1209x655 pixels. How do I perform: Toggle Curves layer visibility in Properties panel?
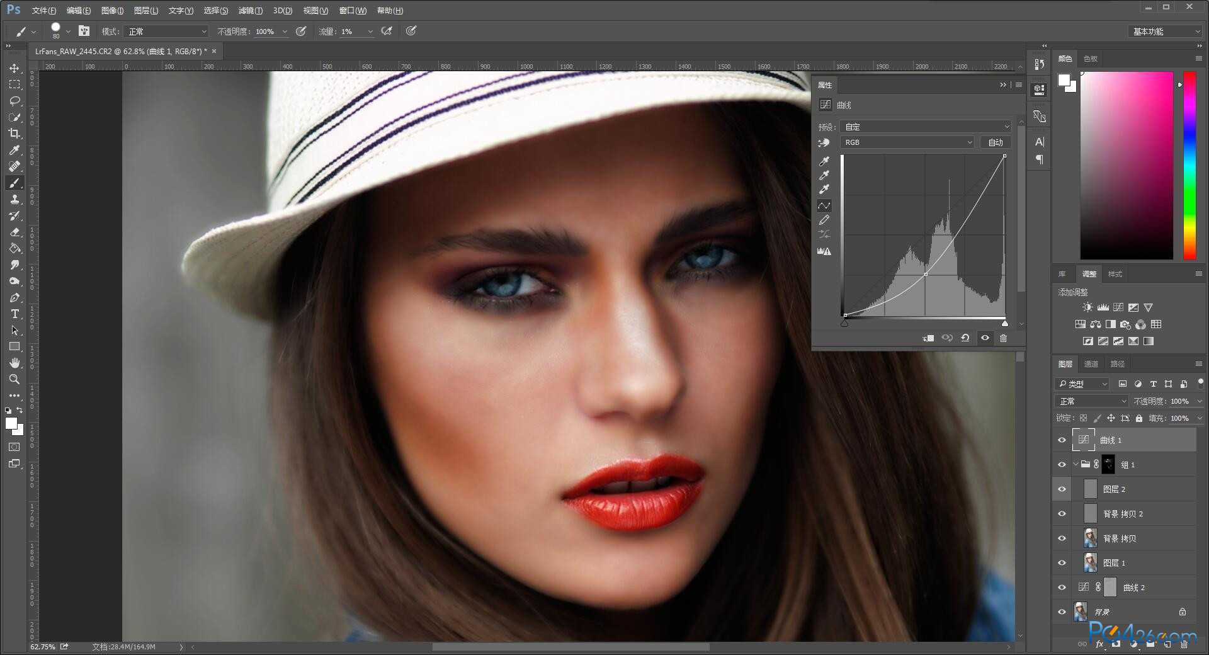click(x=985, y=338)
